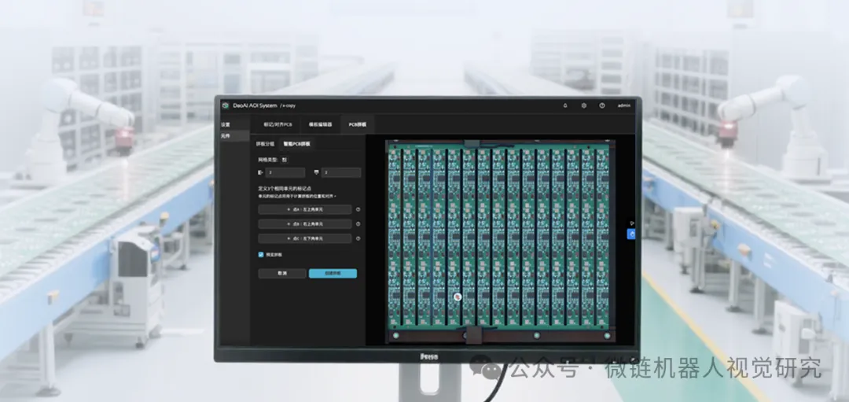This screenshot has width=849, height=402.
Task: Select the blue tool icon on right edge
Action: (630, 234)
